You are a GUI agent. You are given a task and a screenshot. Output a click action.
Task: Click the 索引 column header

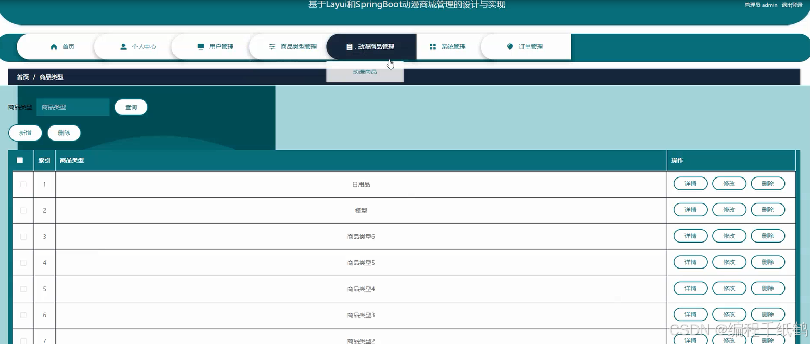pyautogui.click(x=44, y=160)
